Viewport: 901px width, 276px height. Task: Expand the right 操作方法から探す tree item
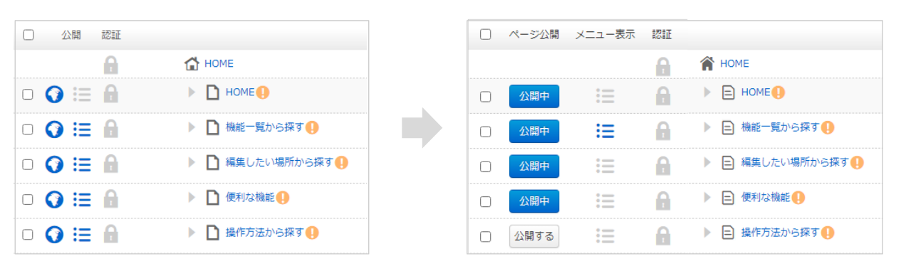707,232
